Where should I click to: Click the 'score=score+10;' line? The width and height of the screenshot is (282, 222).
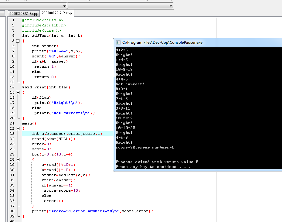click(62, 190)
